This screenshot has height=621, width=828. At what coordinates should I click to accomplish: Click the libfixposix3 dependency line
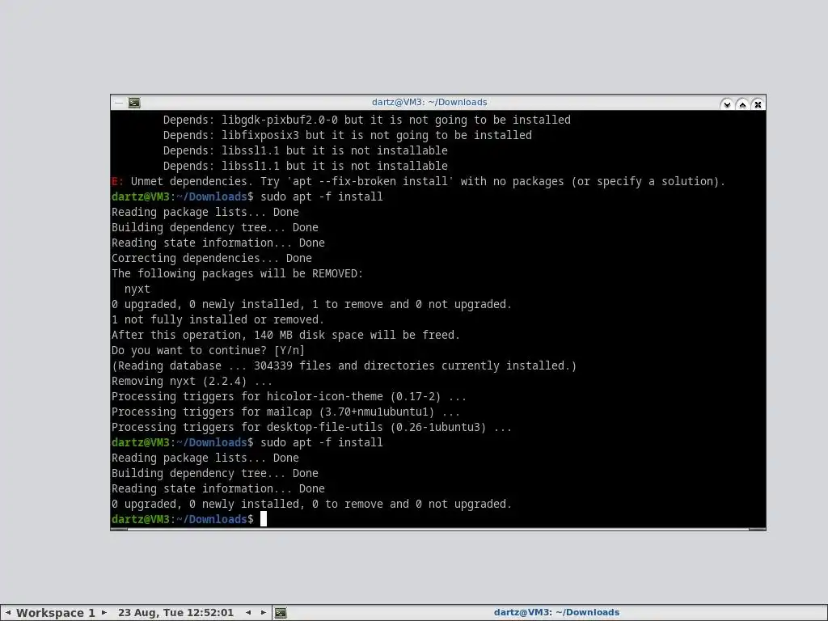347,135
